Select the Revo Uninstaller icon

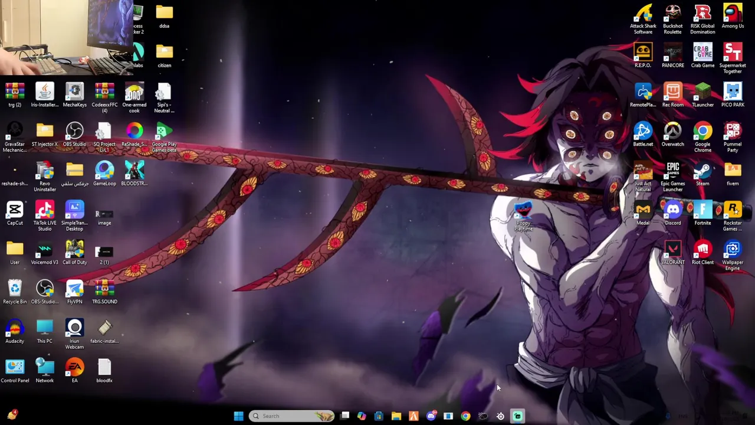point(45,177)
